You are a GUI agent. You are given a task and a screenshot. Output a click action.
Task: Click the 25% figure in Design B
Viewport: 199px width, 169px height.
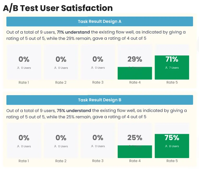point(135,138)
